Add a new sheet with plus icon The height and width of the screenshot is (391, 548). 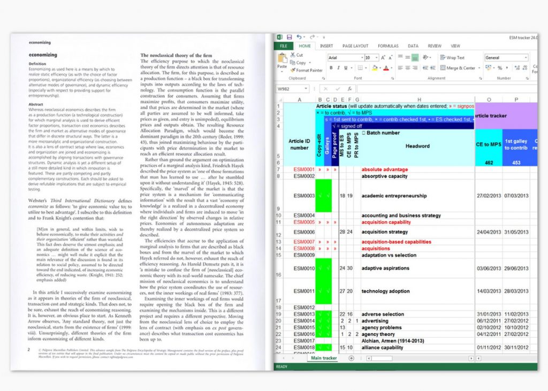(x=351, y=358)
